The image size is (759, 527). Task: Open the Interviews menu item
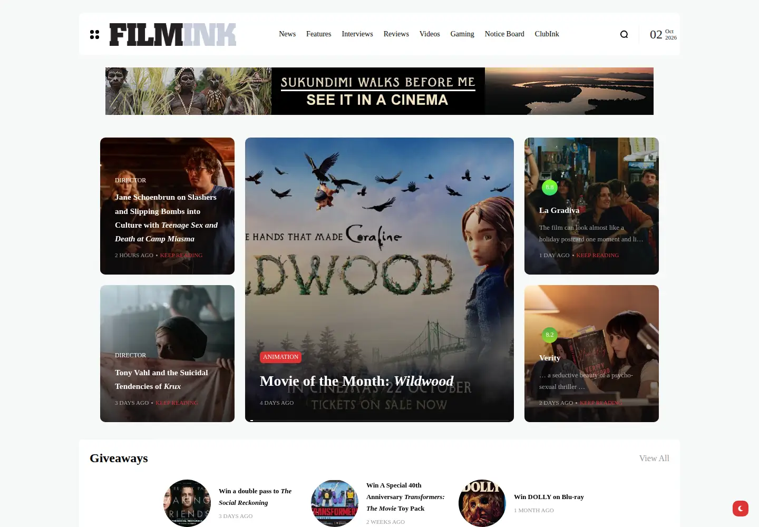(357, 34)
